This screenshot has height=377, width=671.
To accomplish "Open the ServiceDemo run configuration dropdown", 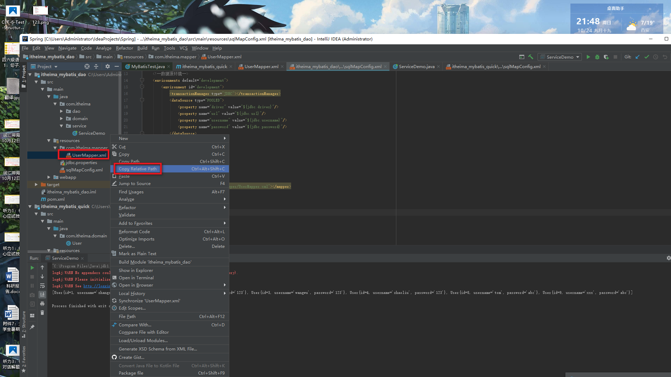I will pos(560,57).
